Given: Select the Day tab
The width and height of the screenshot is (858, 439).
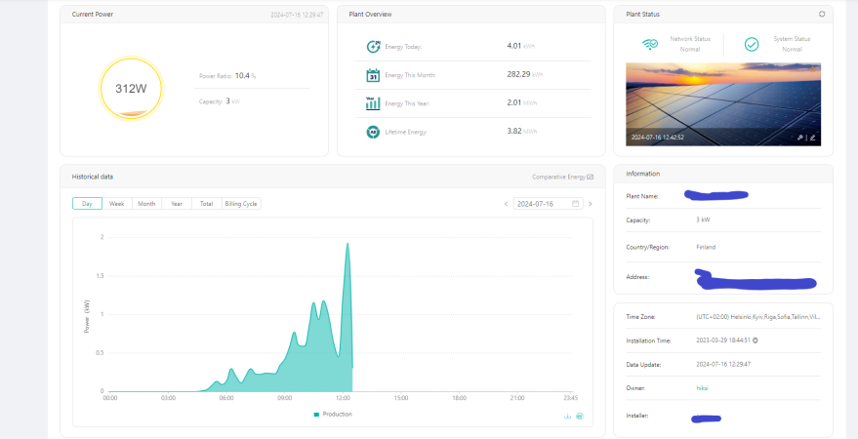Looking at the screenshot, I should click(87, 203).
